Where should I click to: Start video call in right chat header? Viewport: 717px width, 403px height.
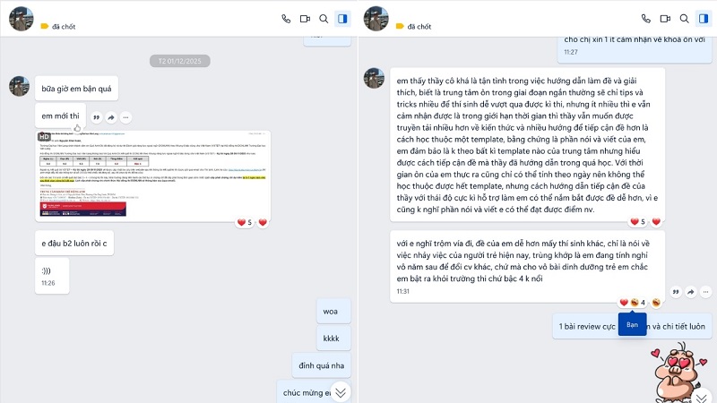tap(665, 19)
